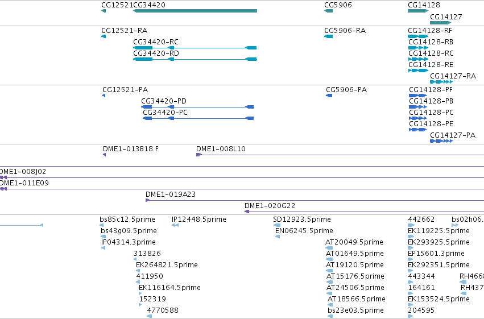The height and width of the screenshot is (319, 484).
Task: Click the DME1-020G22 clone arrow
Action: [x=247, y=212]
